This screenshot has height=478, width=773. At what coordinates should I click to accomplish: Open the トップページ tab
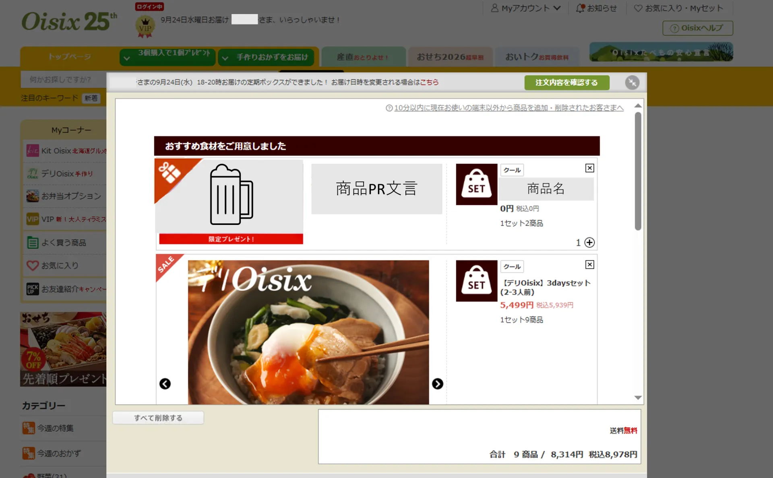(x=70, y=57)
